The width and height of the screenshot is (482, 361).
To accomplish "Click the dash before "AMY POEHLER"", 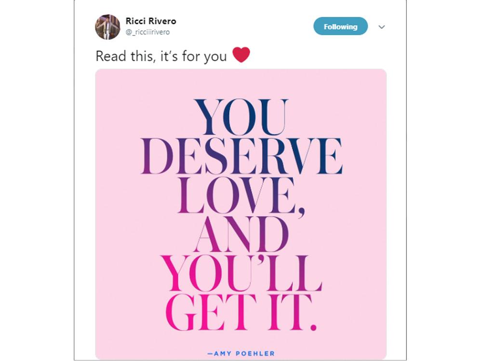I will [x=209, y=354].
